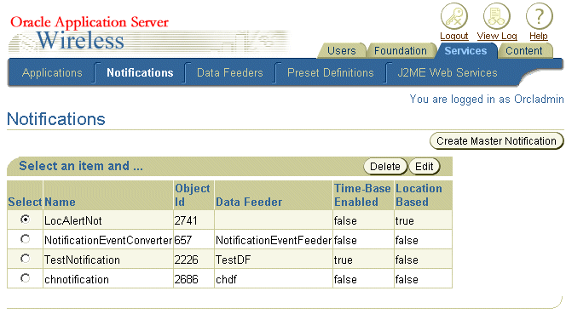Image resolution: width=566 pixels, height=331 pixels.
Task: Go to the Notifications subtab
Action: pyautogui.click(x=140, y=73)
